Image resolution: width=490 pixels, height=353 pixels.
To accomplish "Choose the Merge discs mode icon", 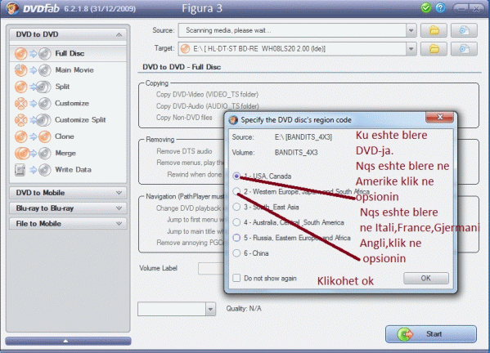I will pos(33,154).
